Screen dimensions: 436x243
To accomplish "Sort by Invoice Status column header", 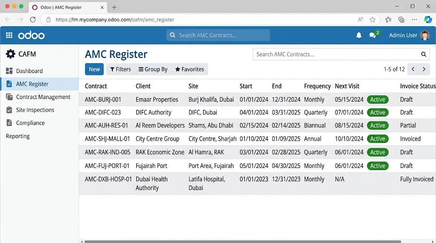I will coord(418,86).
